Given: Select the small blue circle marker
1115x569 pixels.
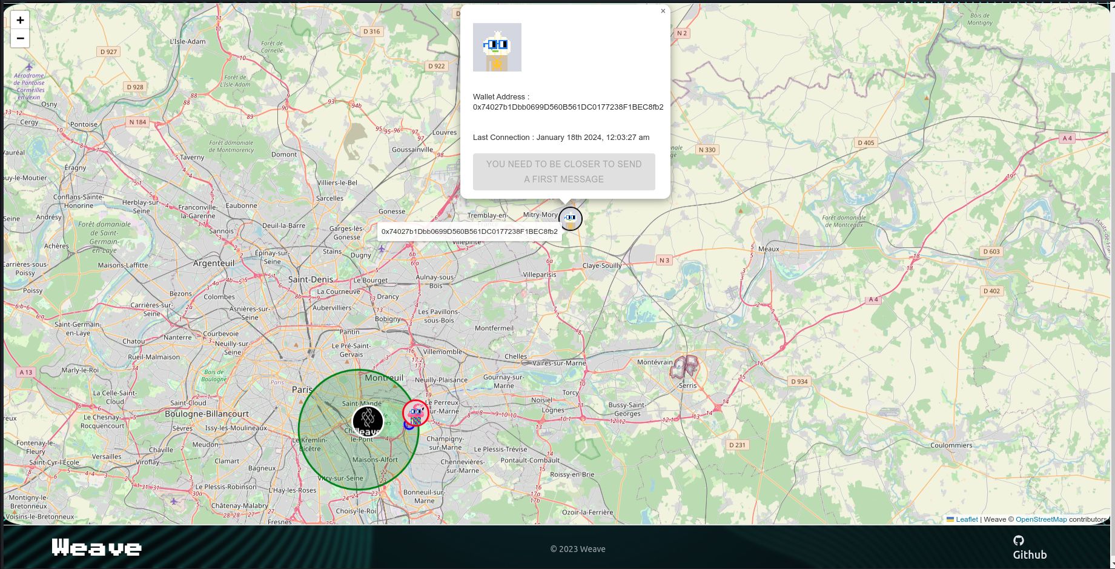Looking at the screenshot, I should click(408, 425).
